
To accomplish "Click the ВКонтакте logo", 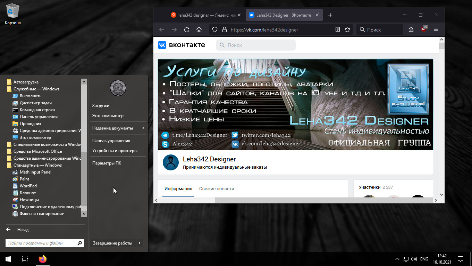I will [x=182, y=45].
